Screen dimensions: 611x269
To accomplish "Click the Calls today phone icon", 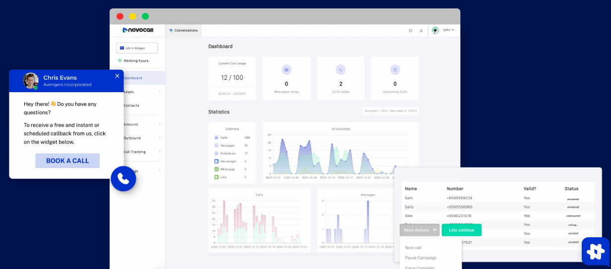I will 340,69.
